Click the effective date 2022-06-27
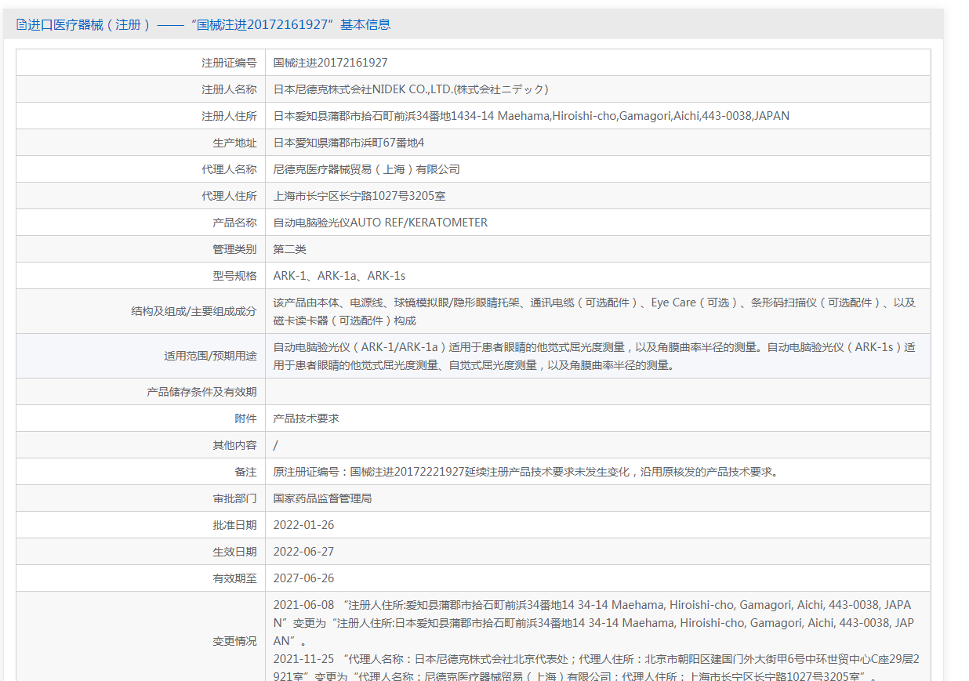The width and height of the screenshot is (969, 681). (x=303, y=552)
